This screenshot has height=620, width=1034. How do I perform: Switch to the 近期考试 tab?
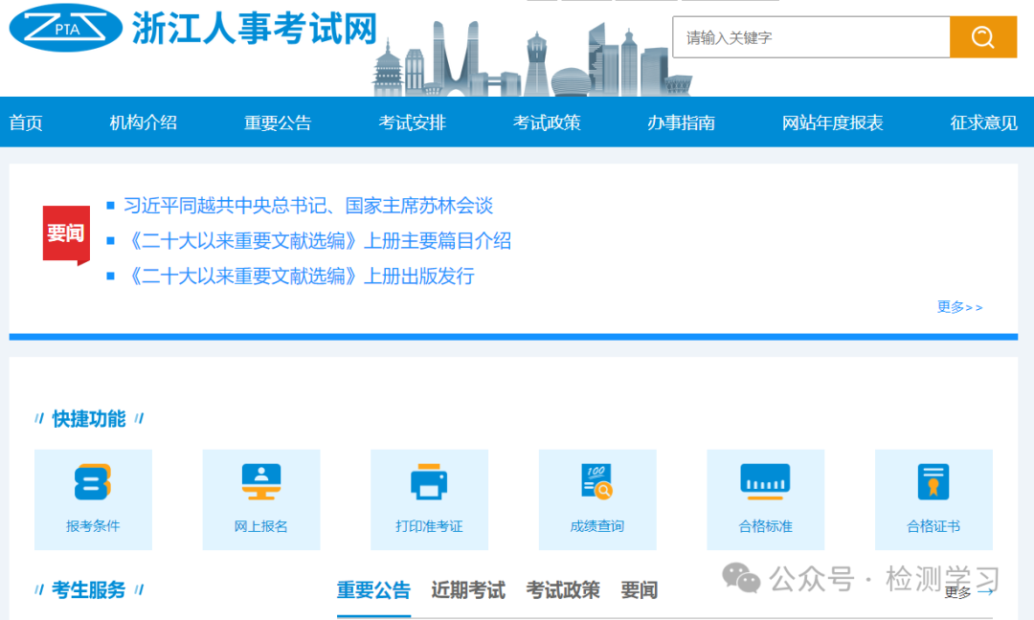pyautogui.click(x=468, y=590)
